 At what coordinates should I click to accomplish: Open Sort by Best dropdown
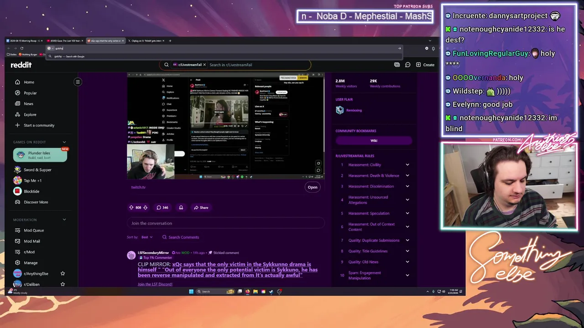[147, 237]
